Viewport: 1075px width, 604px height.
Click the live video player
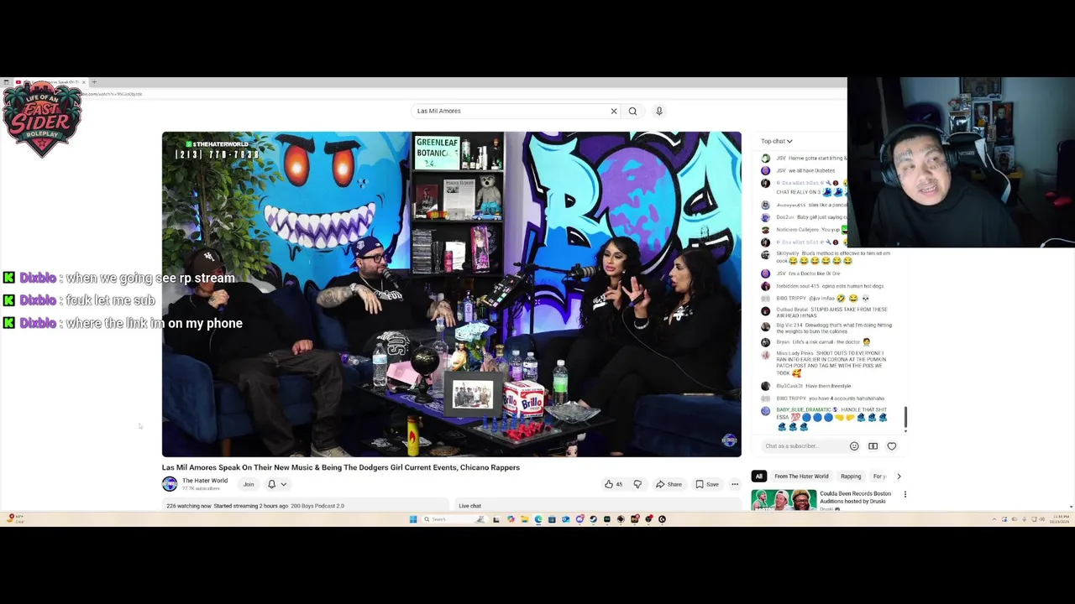(x=452, y=294)
